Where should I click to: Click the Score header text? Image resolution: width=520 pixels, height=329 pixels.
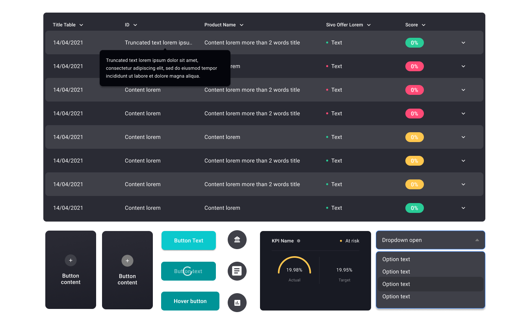point(412,25)
